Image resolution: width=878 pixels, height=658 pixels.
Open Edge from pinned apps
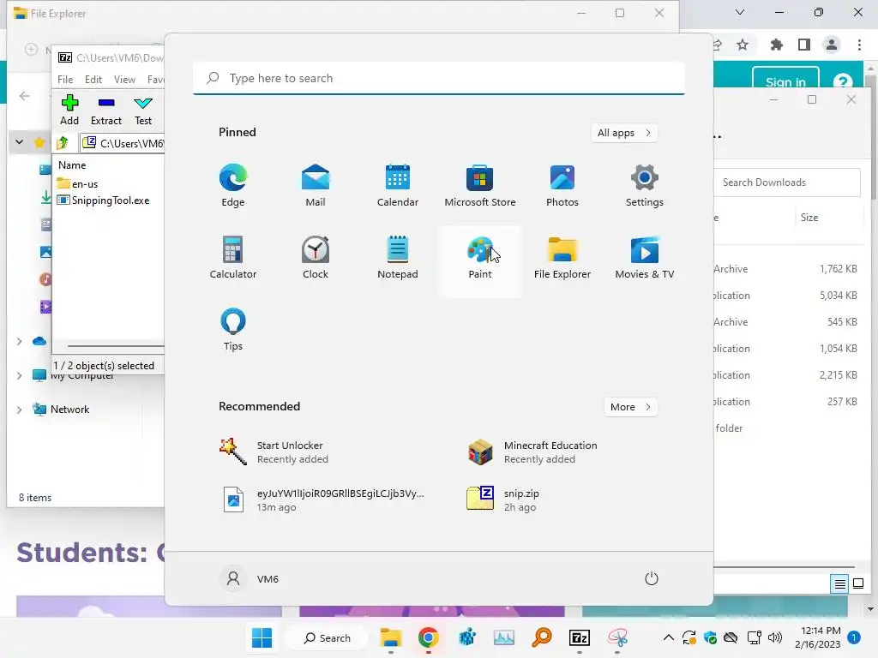tap(233, 186)
